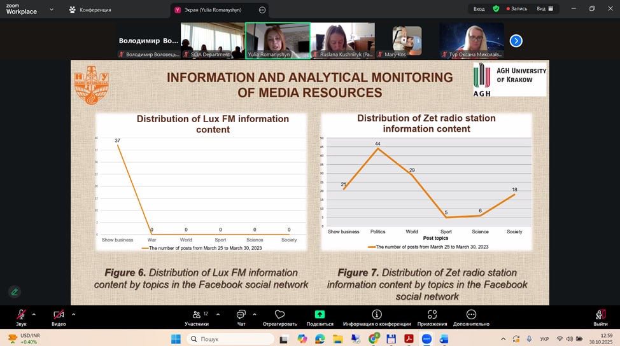
Task: Open the additional options (Дополнительно)
Action: point(471,315)
